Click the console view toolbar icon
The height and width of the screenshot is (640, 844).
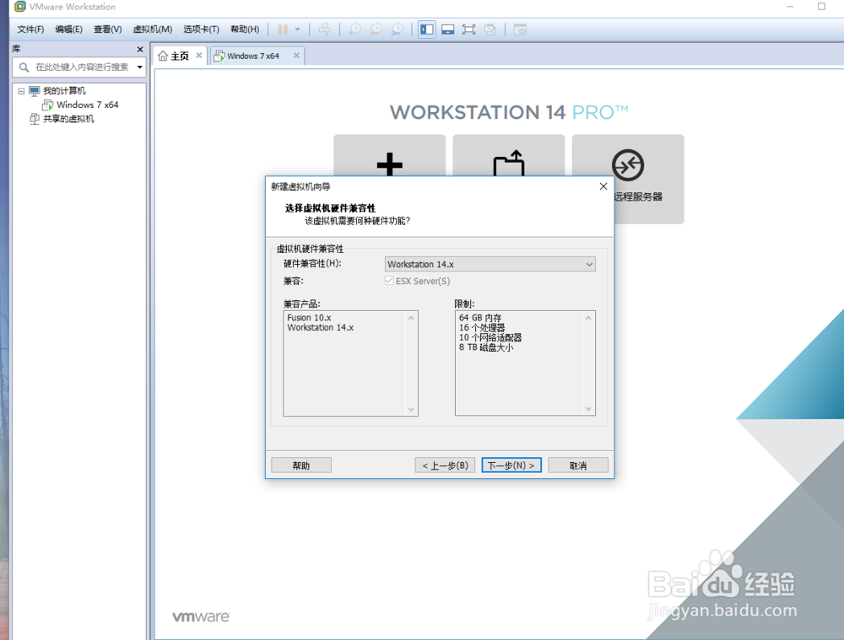[520, 30]
